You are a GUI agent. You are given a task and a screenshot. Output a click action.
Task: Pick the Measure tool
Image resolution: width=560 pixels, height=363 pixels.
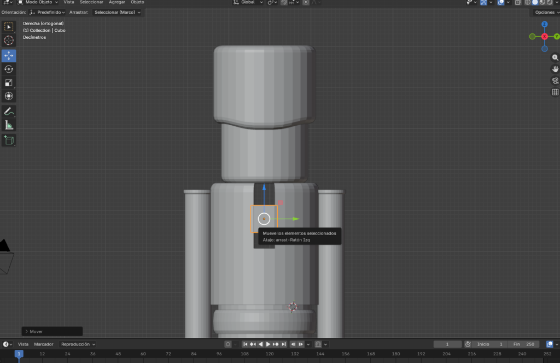coord(9,125)
